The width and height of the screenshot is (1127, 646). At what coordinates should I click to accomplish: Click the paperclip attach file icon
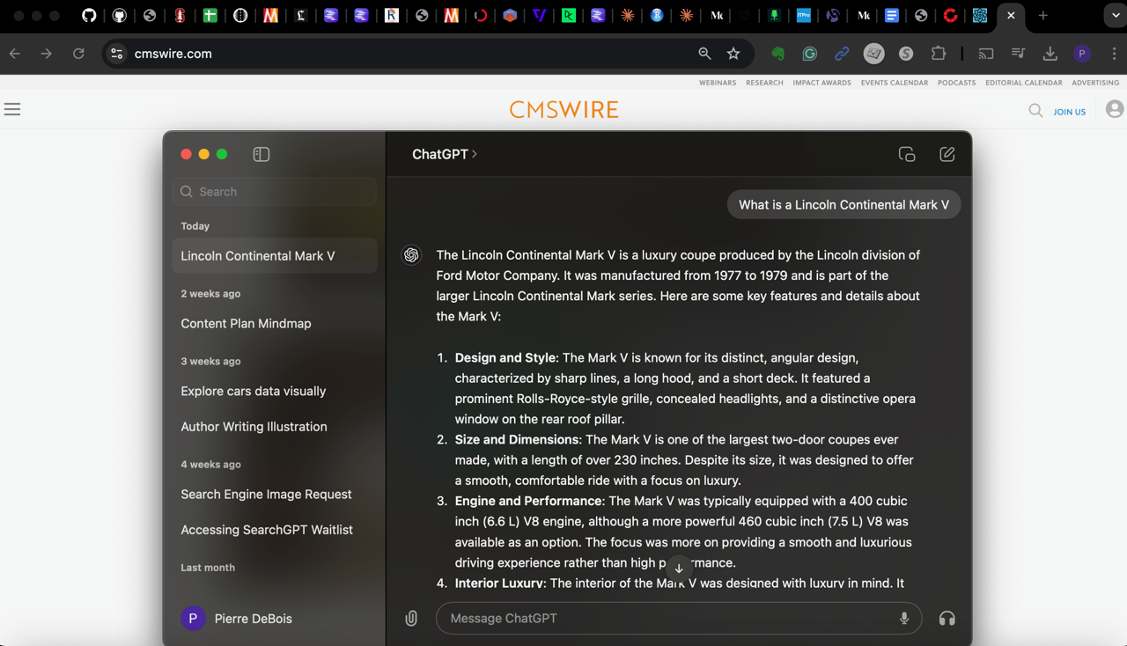click(x=411, y=619)
